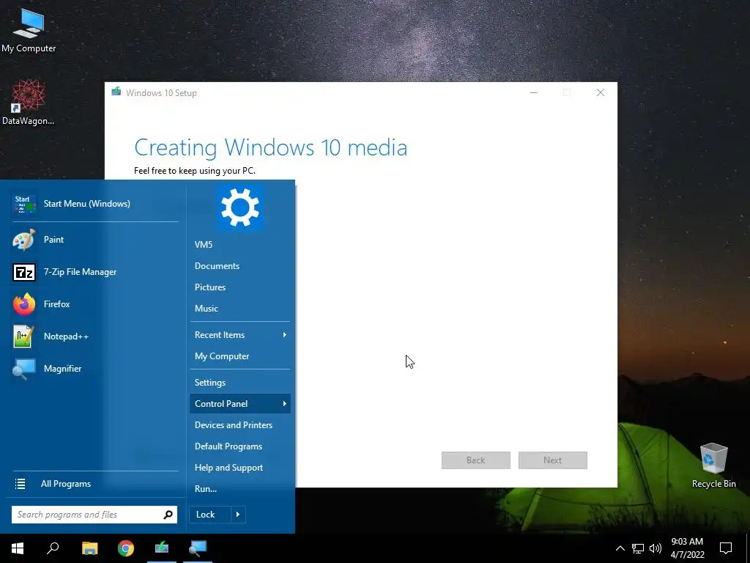The height and width of the screenshot is (563, 750).
Task: Launch Paint from the start menu
Action: (x=94, y=240)
